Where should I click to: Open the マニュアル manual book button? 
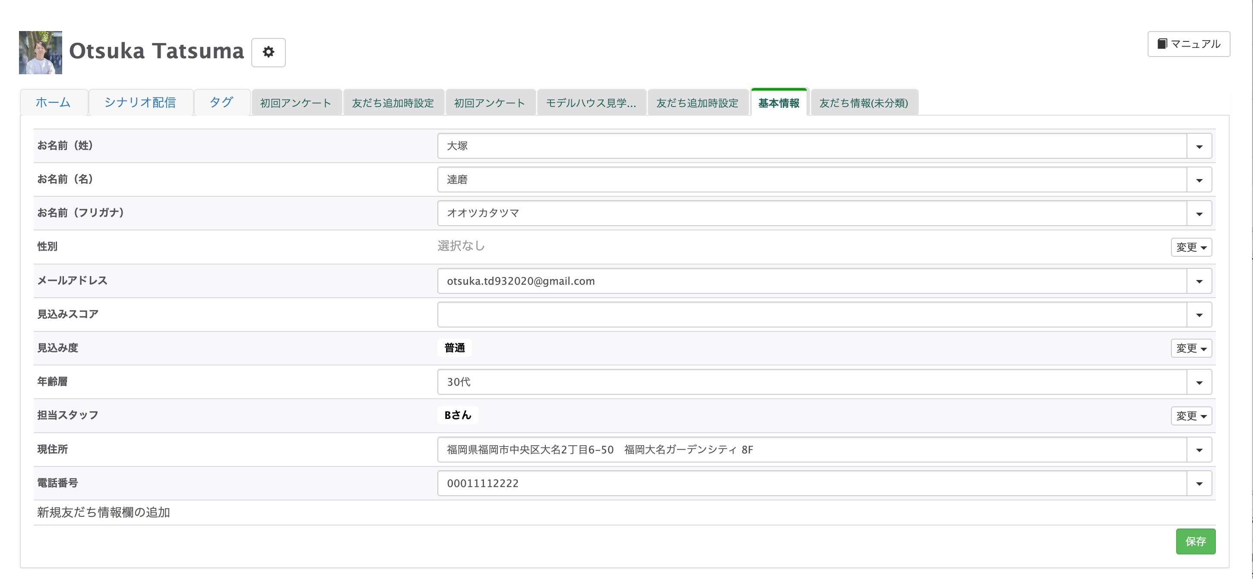(1188, 44)
